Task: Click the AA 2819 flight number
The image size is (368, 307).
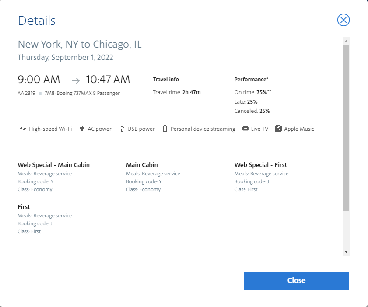Action: tap(26, 93)
